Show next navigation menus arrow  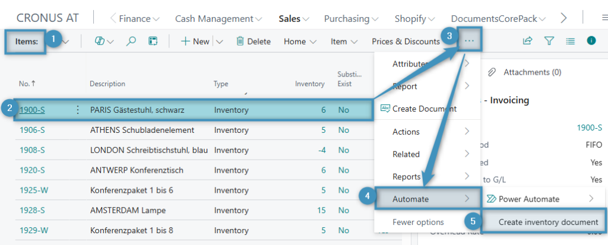[564, 18]
